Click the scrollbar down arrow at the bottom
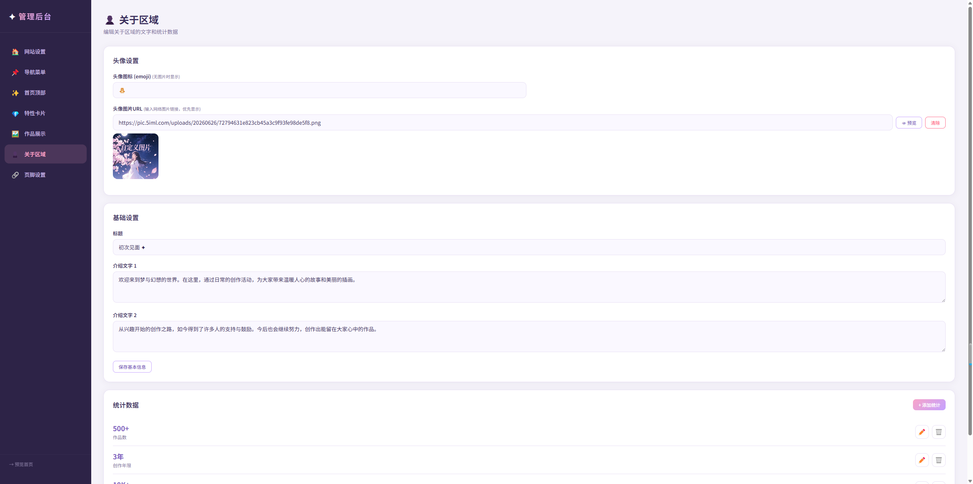Viewport: 973px width, 484px height. [x=970, y=481]
